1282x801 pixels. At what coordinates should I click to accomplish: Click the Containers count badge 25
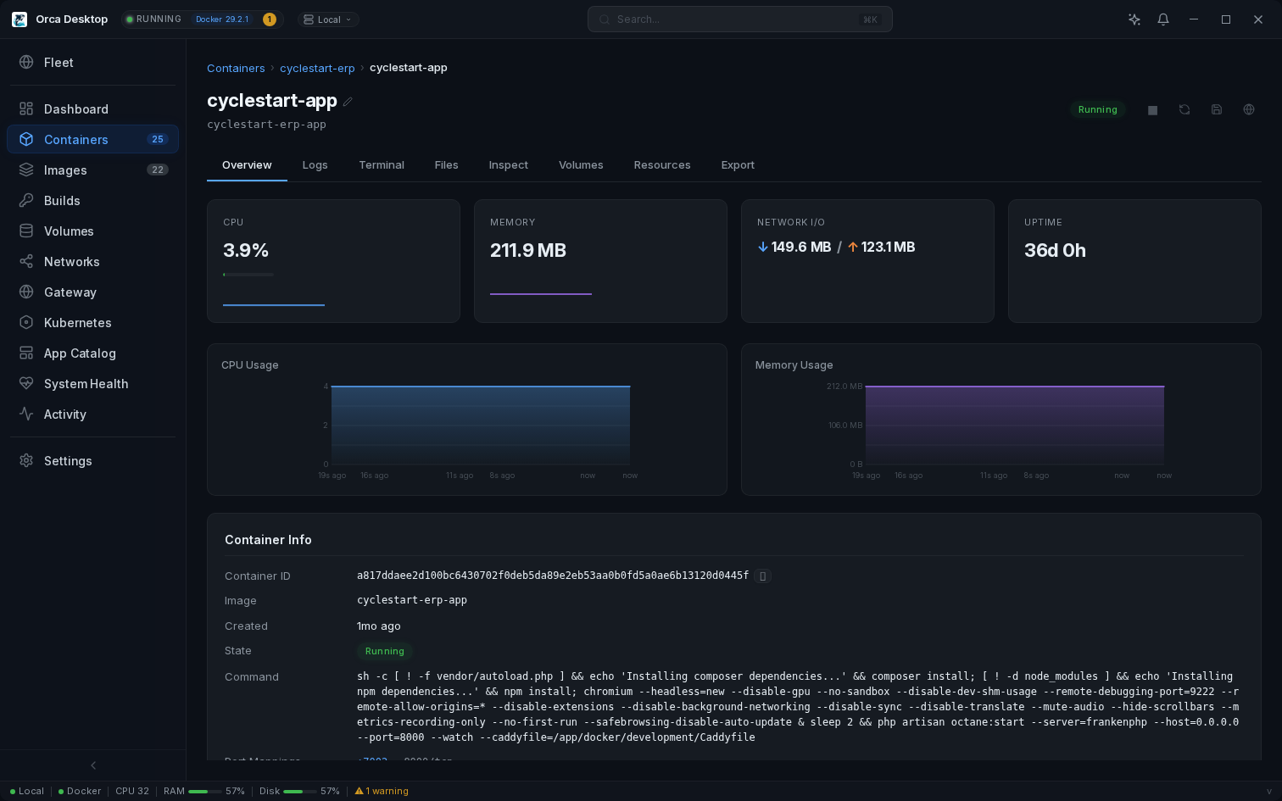(158, 140)
